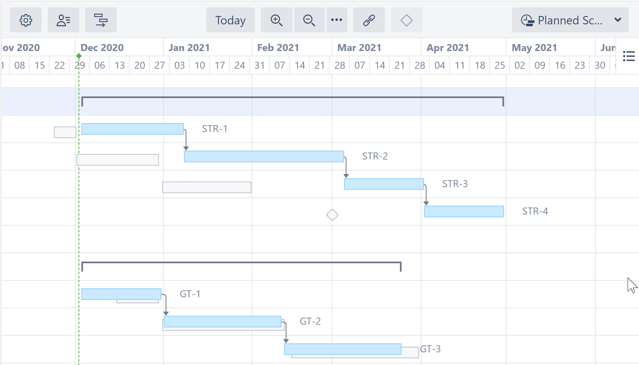
Task: Open the Planned Sc... dropdown
Action: click(570, 20)
